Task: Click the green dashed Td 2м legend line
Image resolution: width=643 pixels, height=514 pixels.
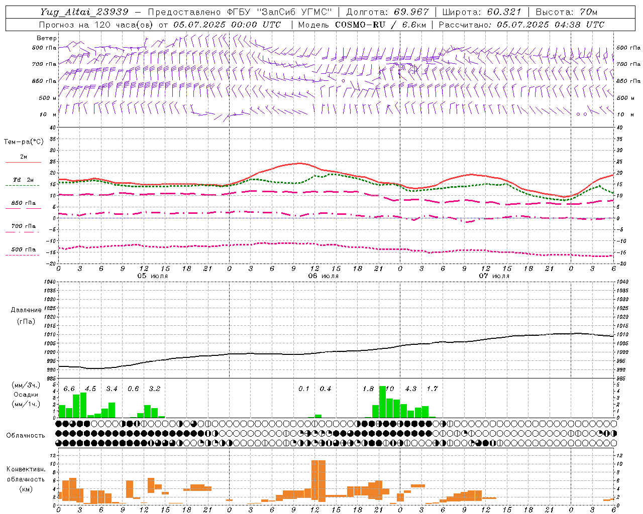Action: coord(23,186)
